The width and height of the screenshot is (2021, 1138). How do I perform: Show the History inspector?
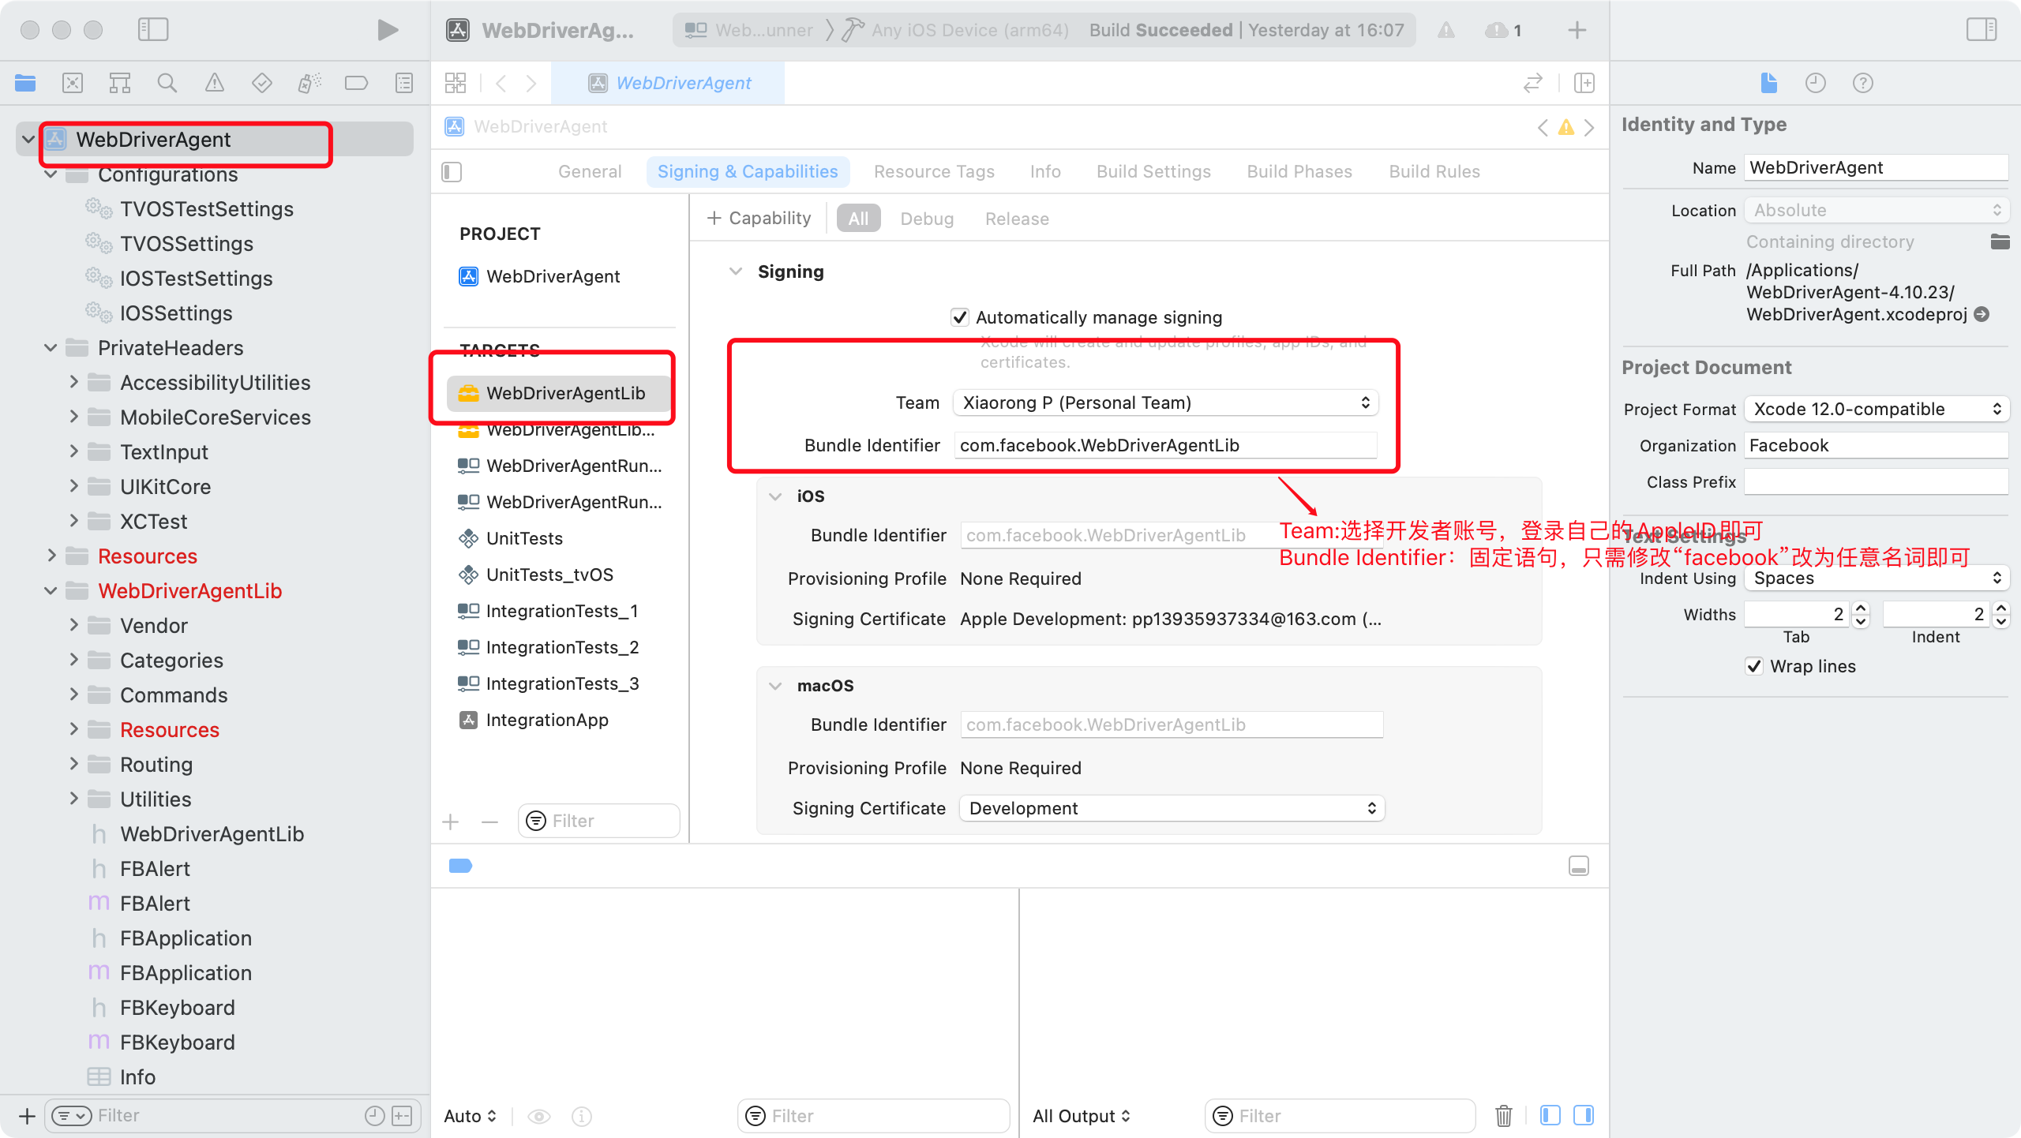click(1816, 82)
